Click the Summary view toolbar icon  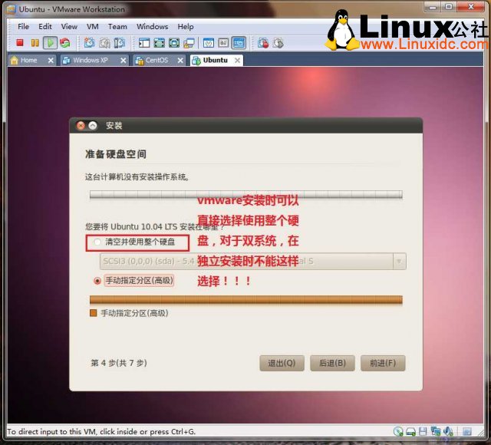point(209,43)
